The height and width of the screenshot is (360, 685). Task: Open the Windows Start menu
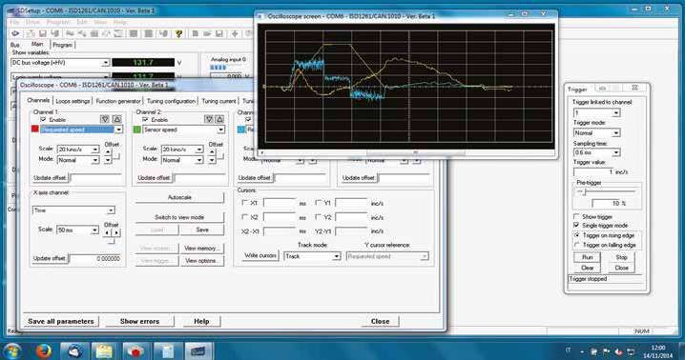[x=12, y=350]
